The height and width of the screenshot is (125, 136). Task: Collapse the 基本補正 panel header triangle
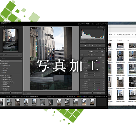[x=104, y=49]
